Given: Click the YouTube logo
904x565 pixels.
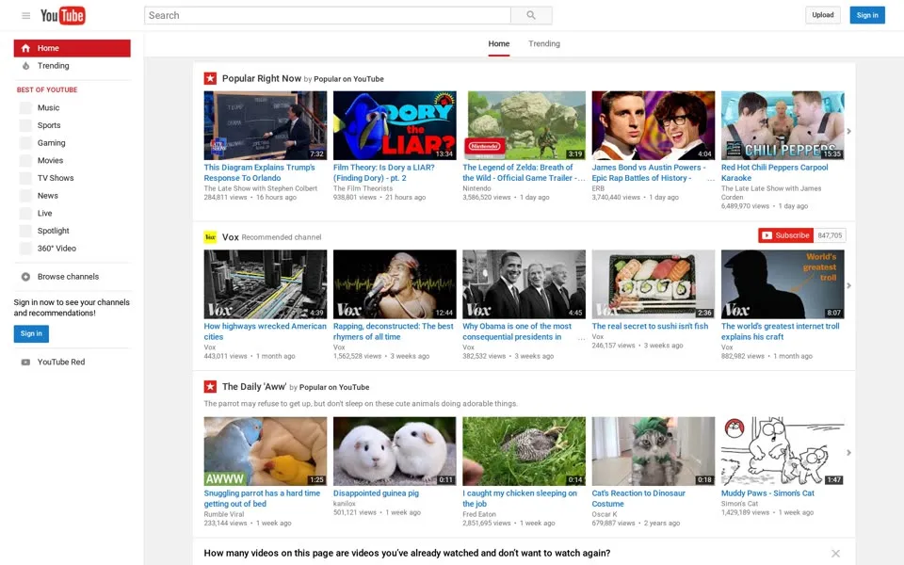Looking at the screenshot, I should pyautogui.click(x=63, y=16).
